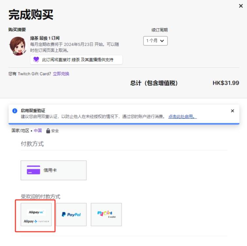Viewport: 247px width, 246px height.
Task: Redeem a Twitch Gift Card link
Action: [61, 74]
